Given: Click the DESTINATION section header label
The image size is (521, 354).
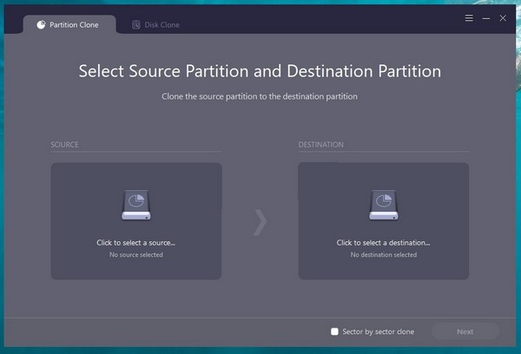Looking at the screenshot, I should pos(321,145).
